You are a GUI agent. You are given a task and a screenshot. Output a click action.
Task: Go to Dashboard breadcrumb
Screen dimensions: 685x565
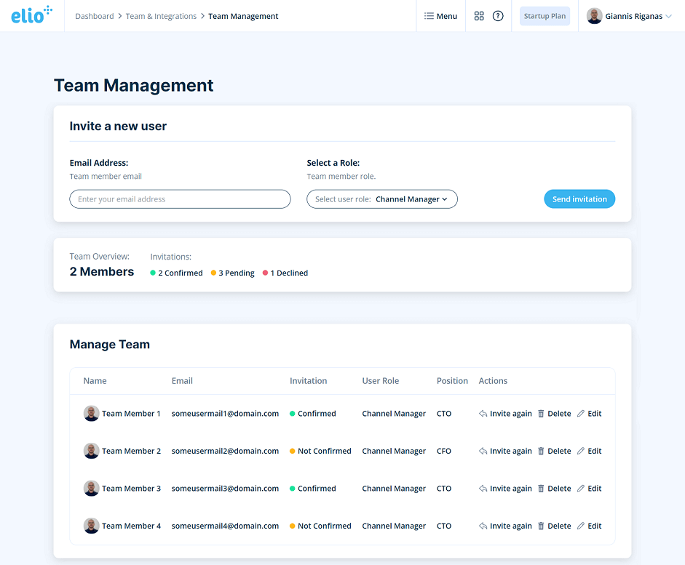point(94,16)
